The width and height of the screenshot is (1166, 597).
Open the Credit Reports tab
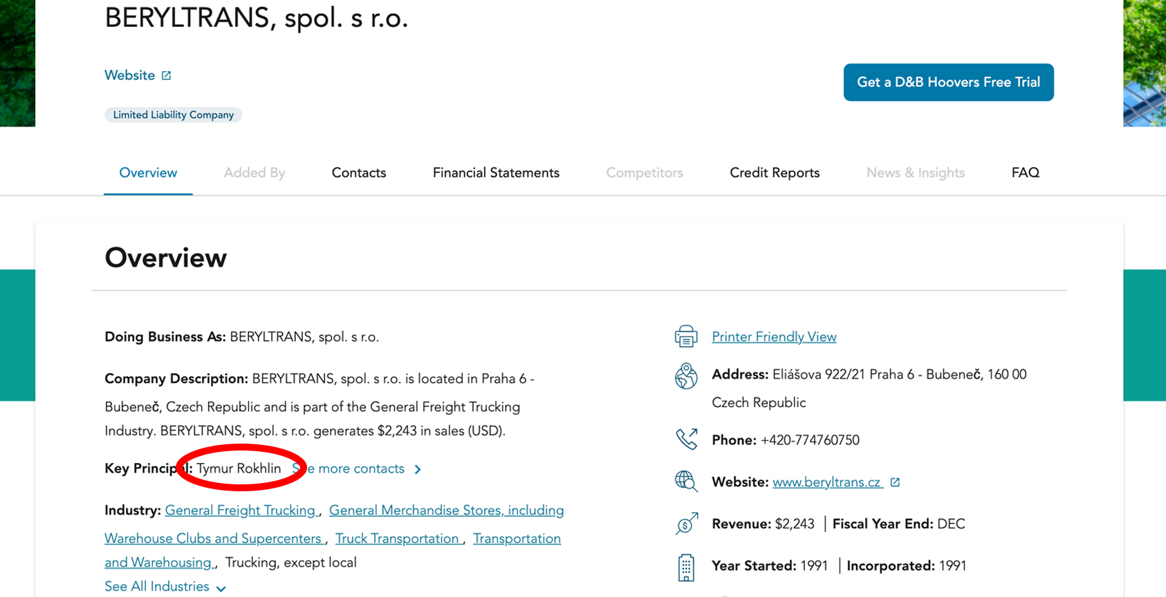click(x=775, y=173)
